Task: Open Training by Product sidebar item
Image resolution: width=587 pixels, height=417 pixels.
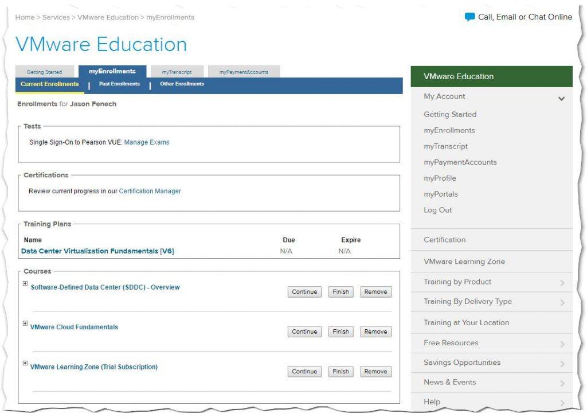Action: [491, 282]
